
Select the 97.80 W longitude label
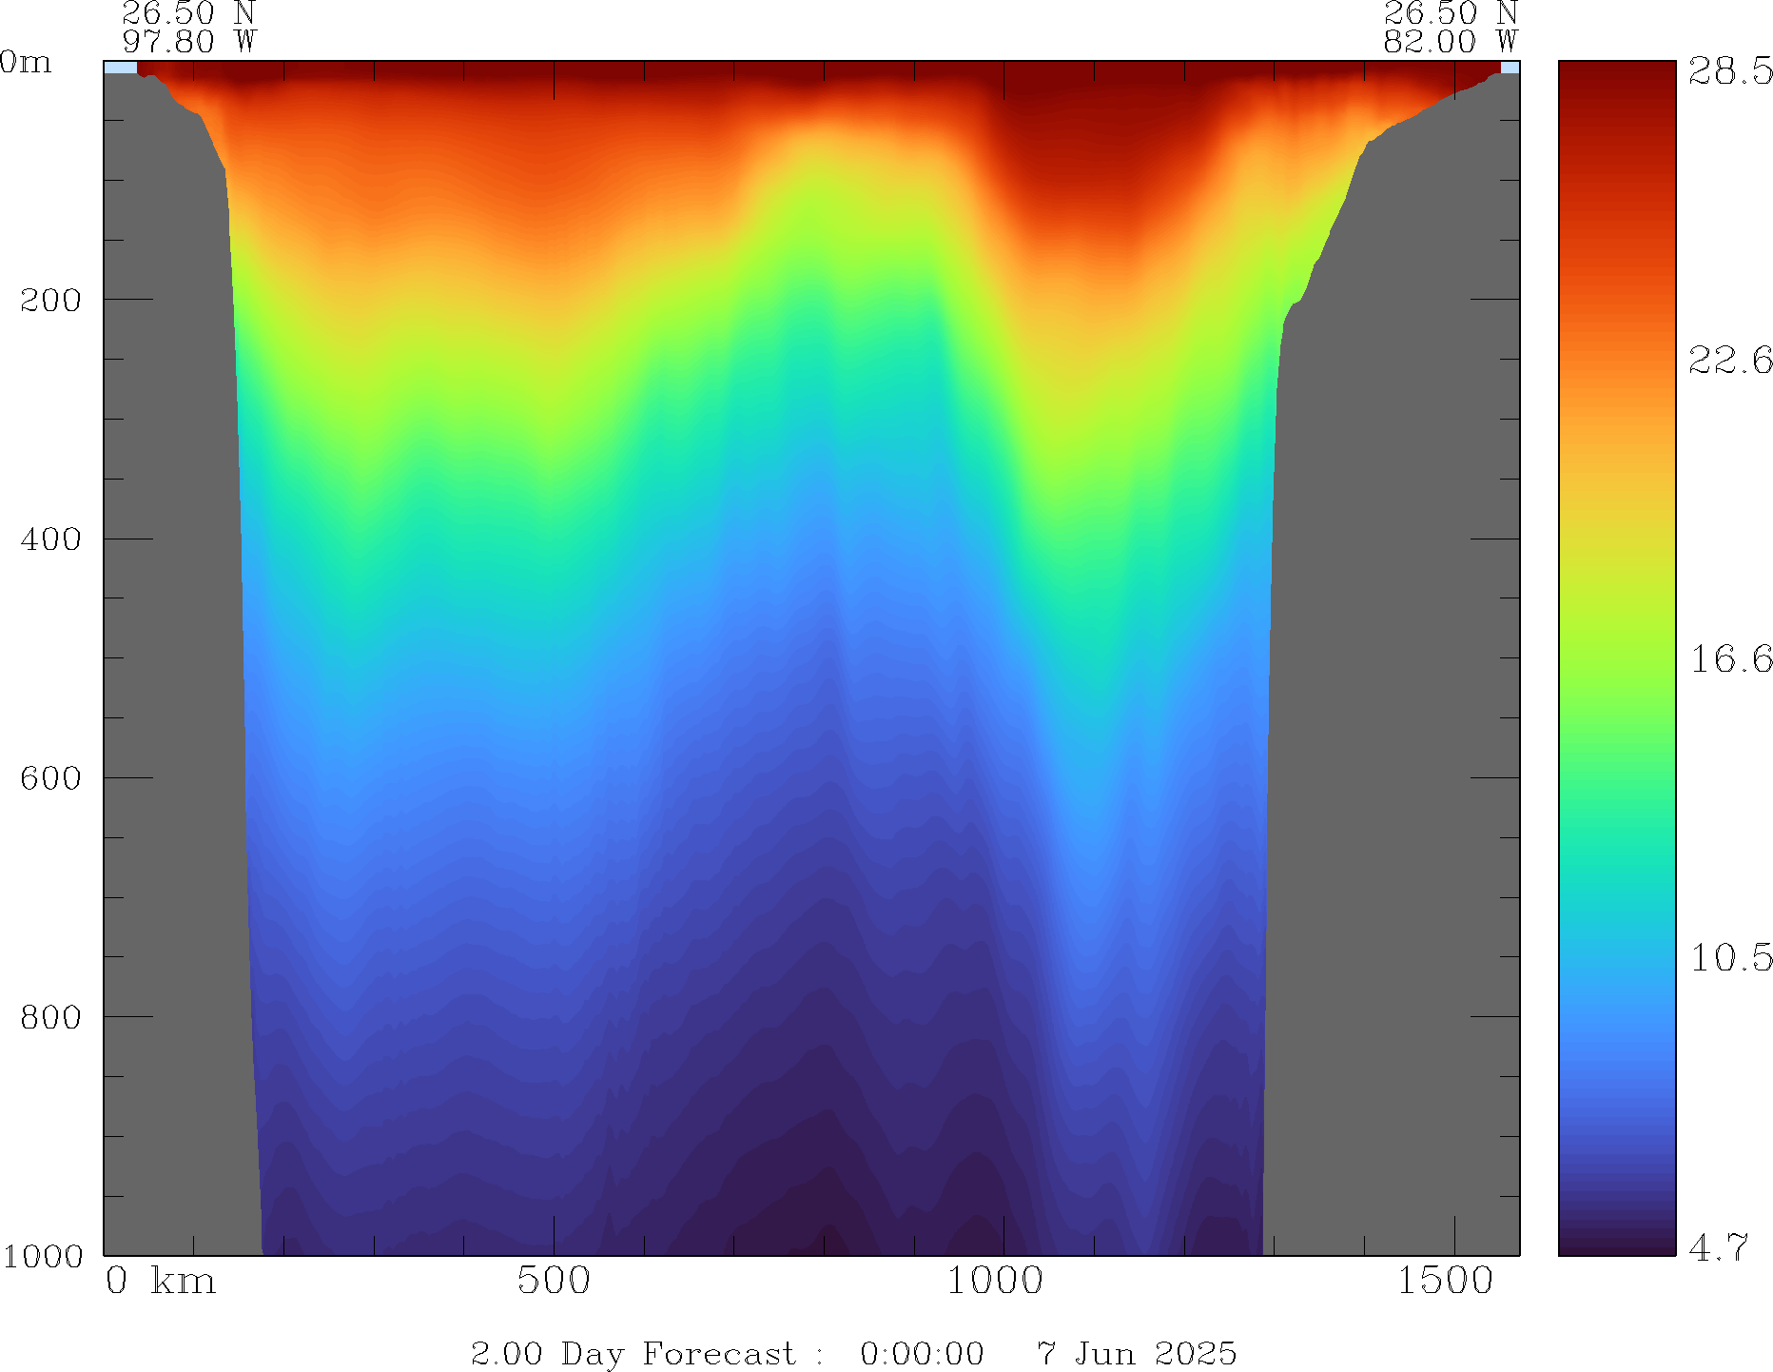pyautogui.click(x=189, y=42)
